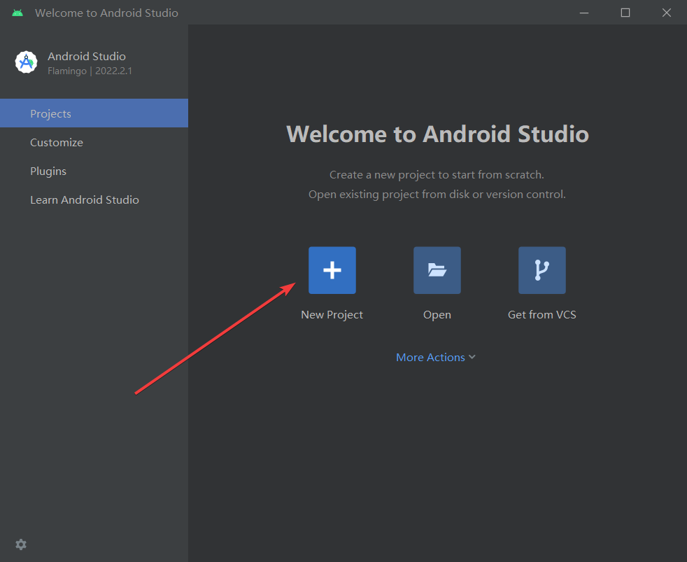Click the Flamingo | 2022.2.1 version text
This screenshot has width=687, height=562.
90,71
